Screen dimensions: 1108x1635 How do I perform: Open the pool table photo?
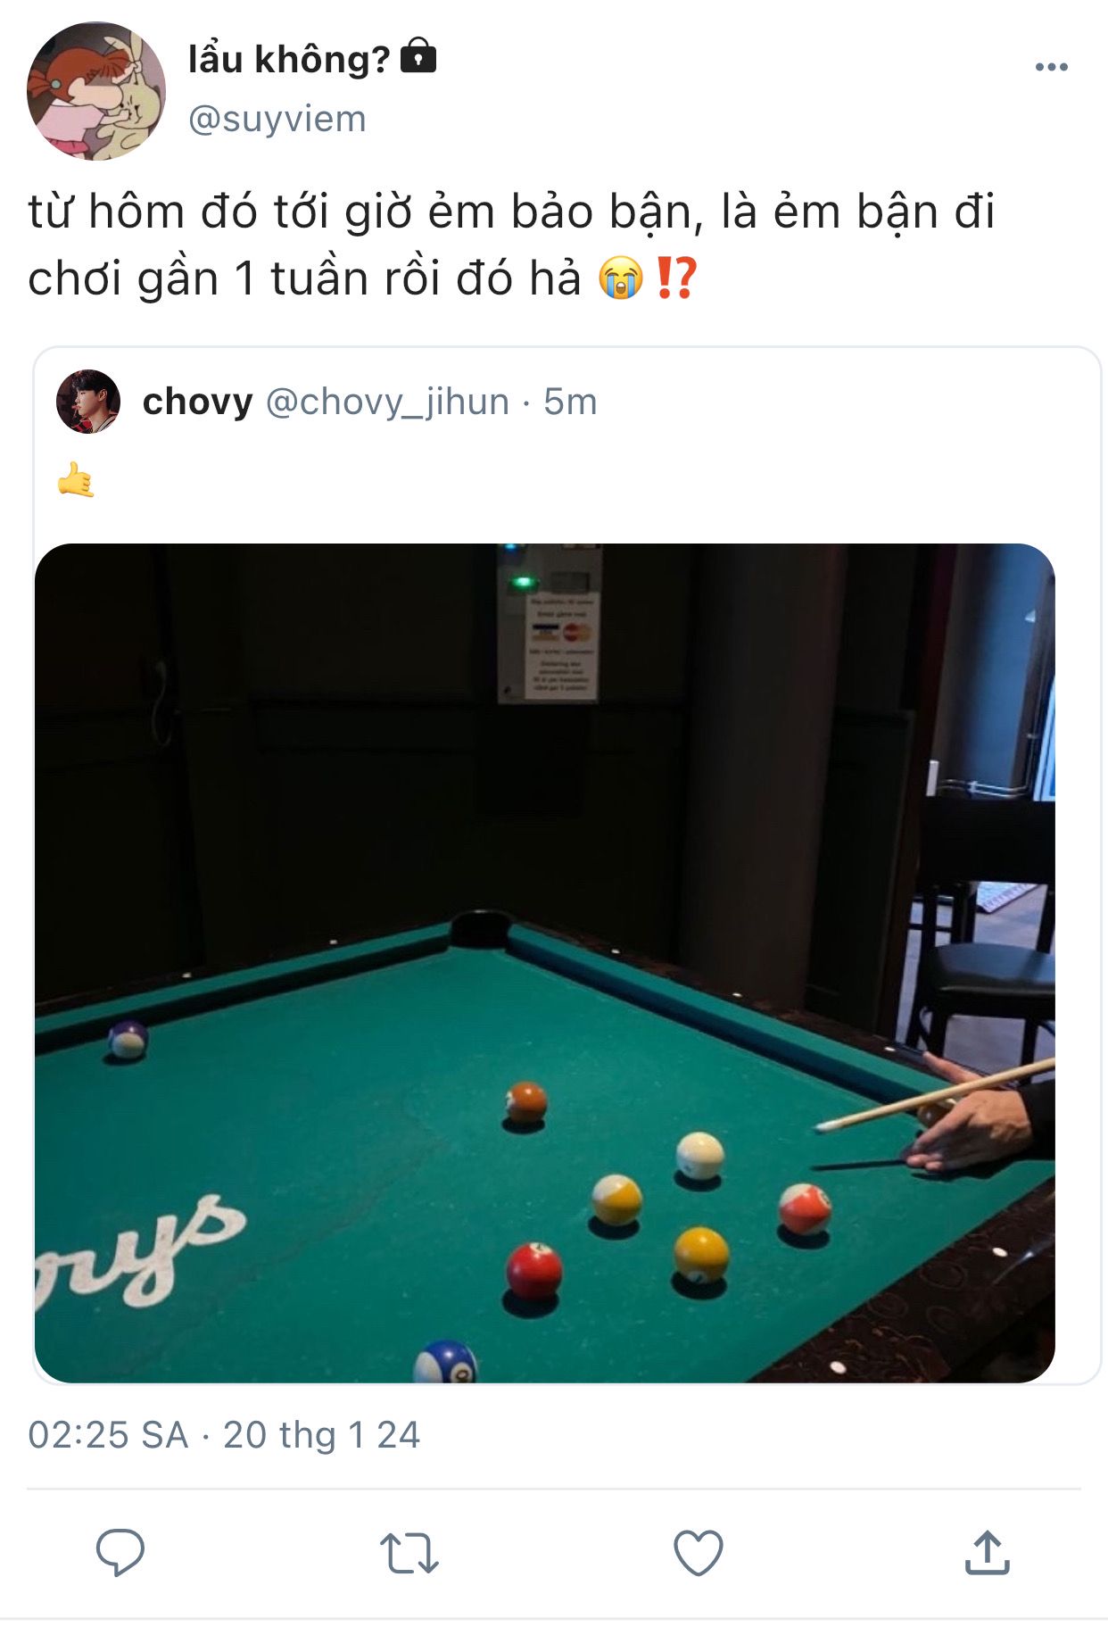coord(545,963)
